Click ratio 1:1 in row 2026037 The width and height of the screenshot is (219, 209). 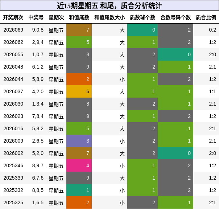point(212,91)
